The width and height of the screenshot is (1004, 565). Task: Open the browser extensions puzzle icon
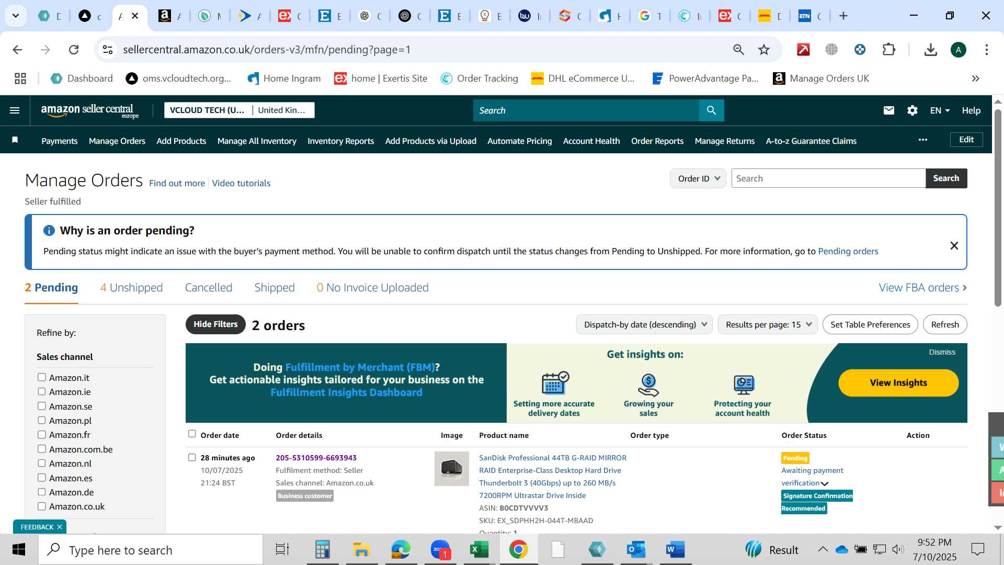click(x=888, y=50)
